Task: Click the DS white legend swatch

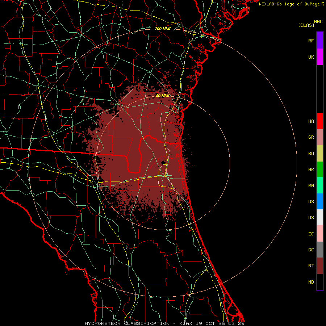Action: pos(320,217)
